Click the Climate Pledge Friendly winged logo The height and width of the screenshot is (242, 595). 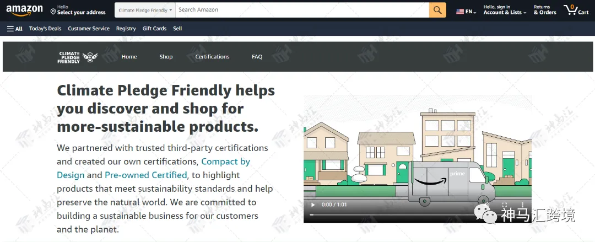coord(78,57)
